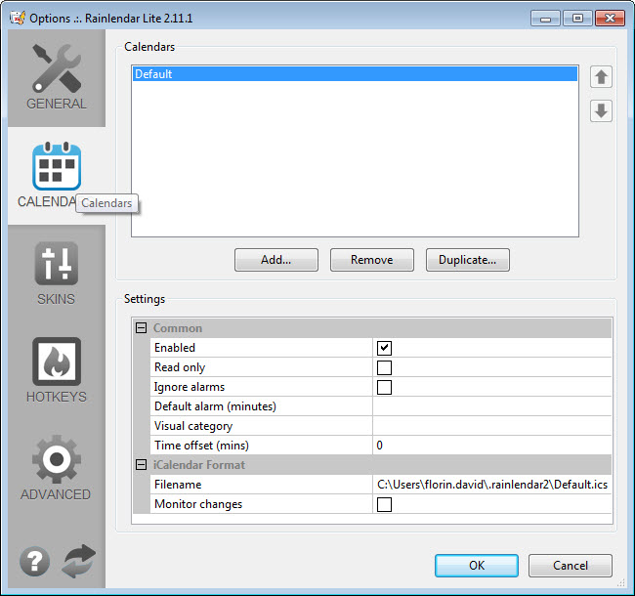635x596 pixels.
Task: Click the Visual category label
Action: tap(193, 426)
